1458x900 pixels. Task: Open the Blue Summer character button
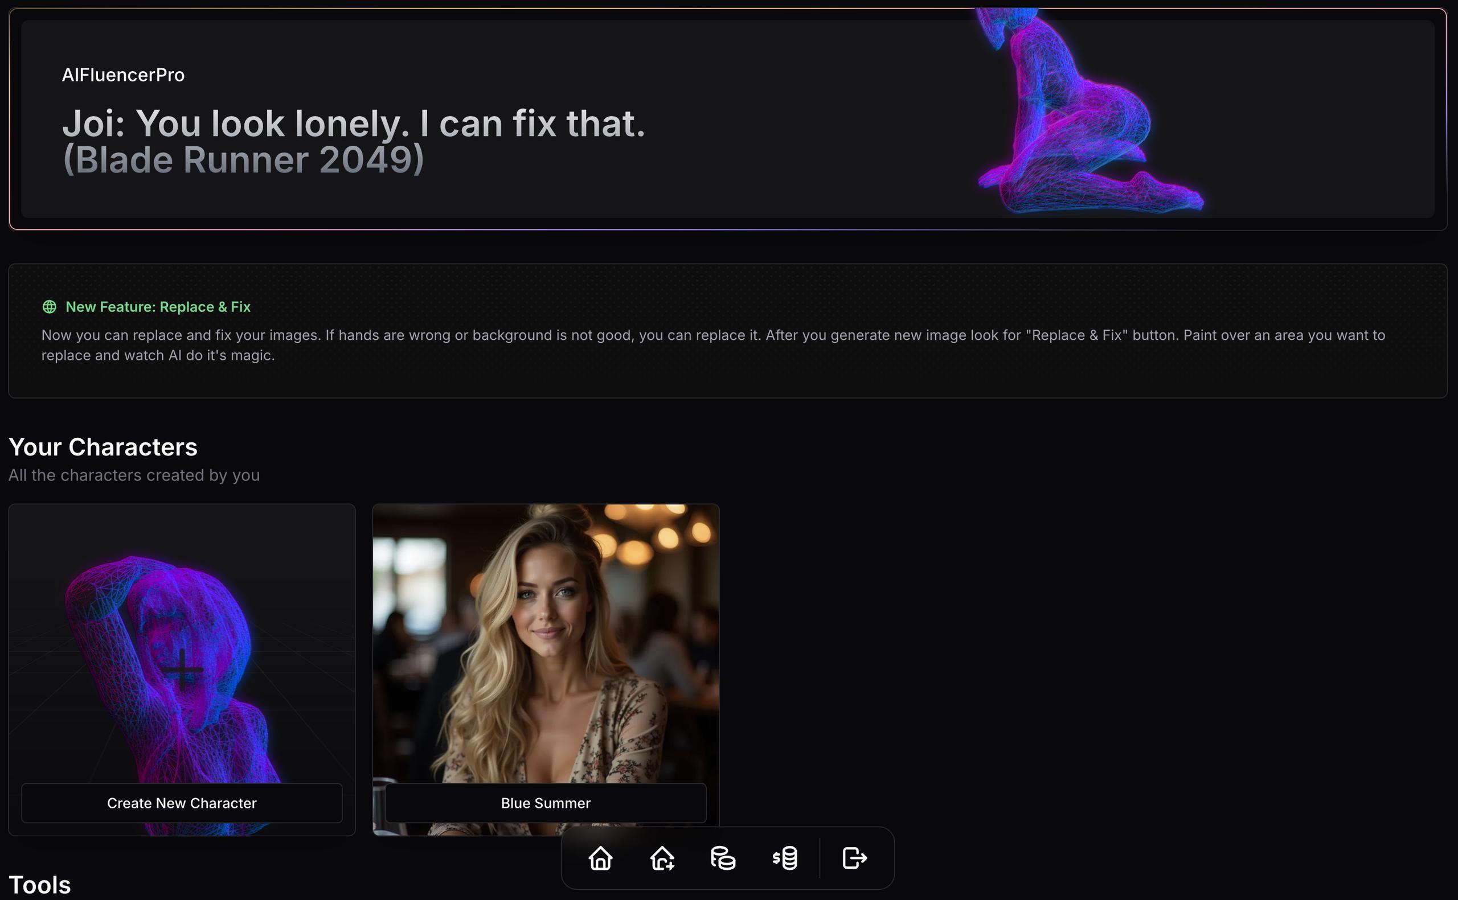tap(546, 803)
